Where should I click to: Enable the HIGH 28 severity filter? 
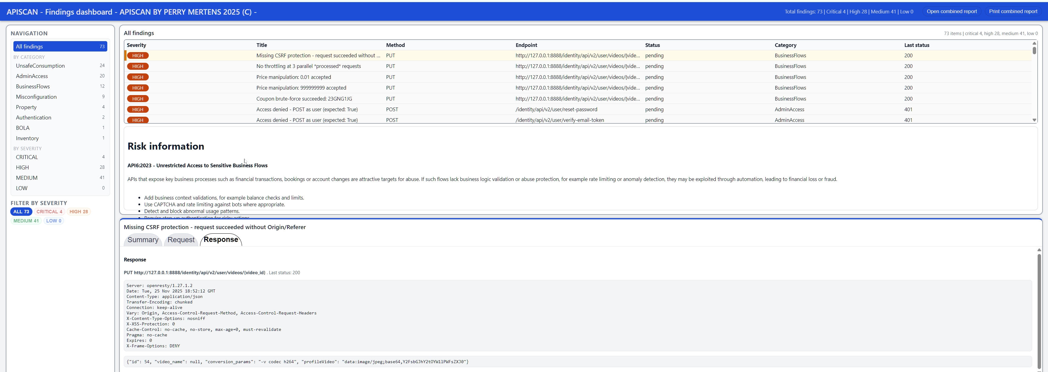[79, 211]
